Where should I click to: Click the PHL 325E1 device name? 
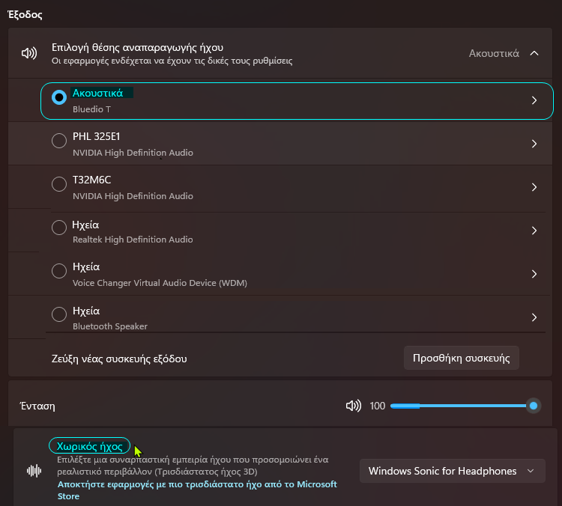point(97,136)
